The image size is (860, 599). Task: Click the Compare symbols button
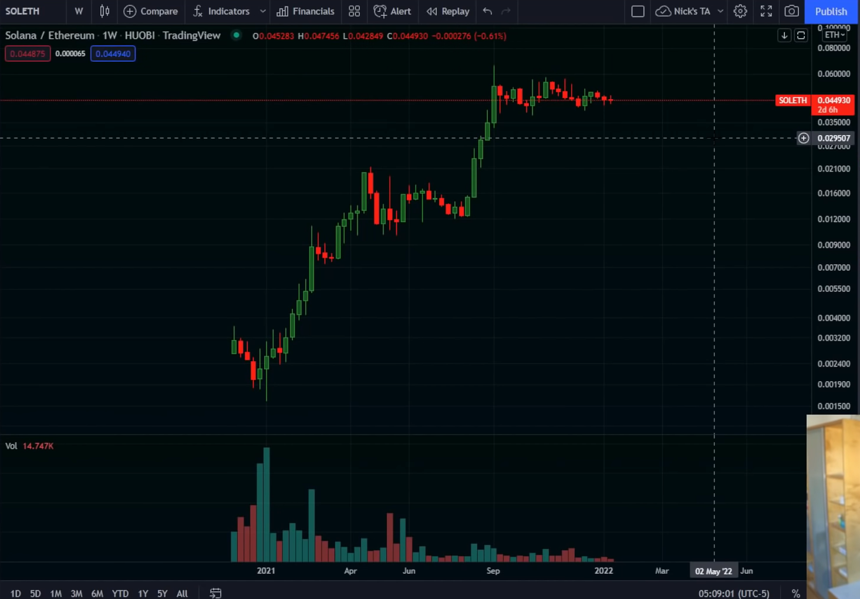151,11
